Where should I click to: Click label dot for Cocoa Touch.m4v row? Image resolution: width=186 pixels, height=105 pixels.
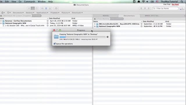48,26
